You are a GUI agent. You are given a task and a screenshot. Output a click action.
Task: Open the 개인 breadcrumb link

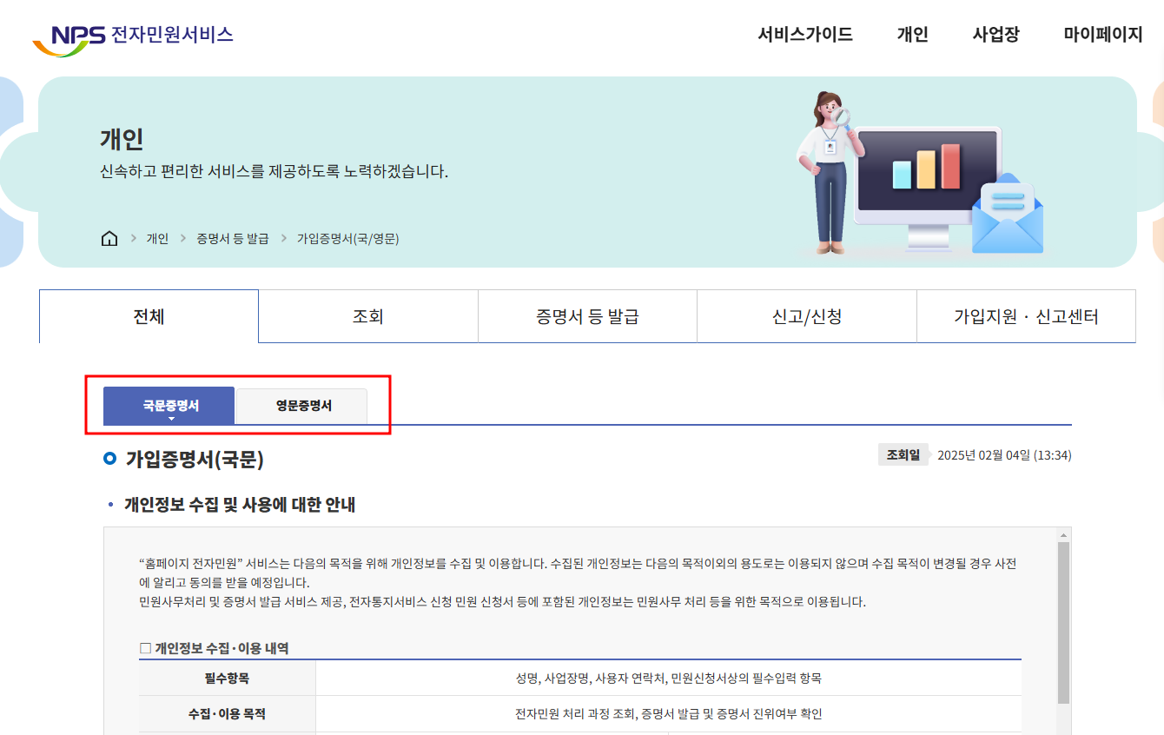tap(156, 238)
